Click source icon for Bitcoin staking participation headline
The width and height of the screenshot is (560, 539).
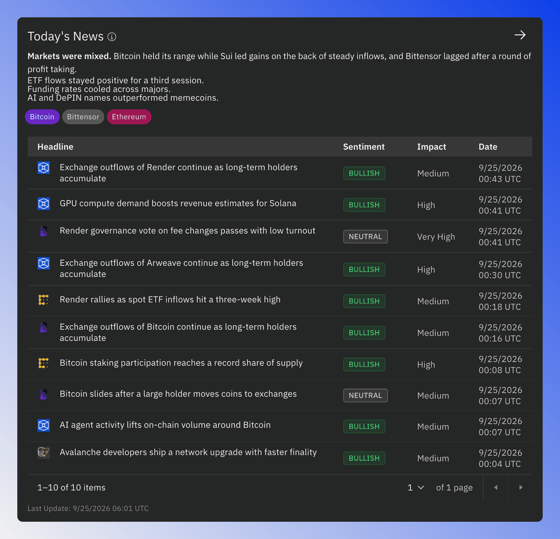tap(44, 363)
